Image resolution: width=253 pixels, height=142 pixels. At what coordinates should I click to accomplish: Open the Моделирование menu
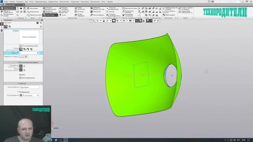(41, 2)
